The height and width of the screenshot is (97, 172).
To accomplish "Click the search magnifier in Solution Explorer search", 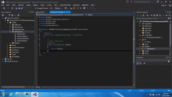I will (169, 18).
